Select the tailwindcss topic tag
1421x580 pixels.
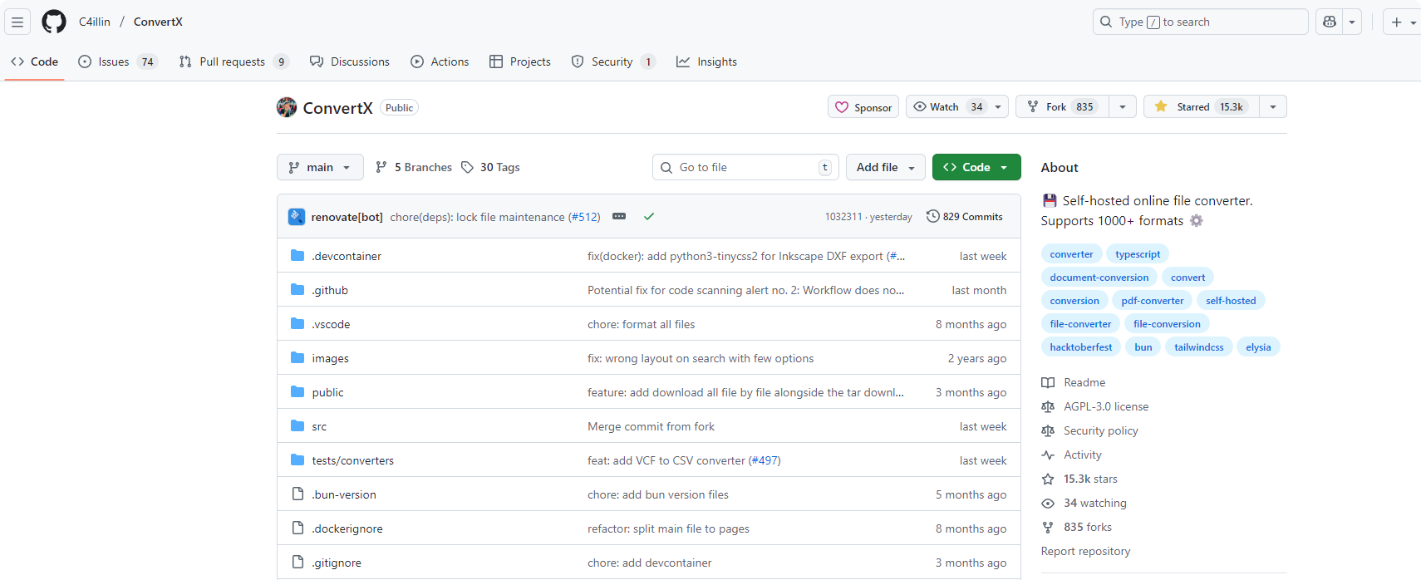1198,347
